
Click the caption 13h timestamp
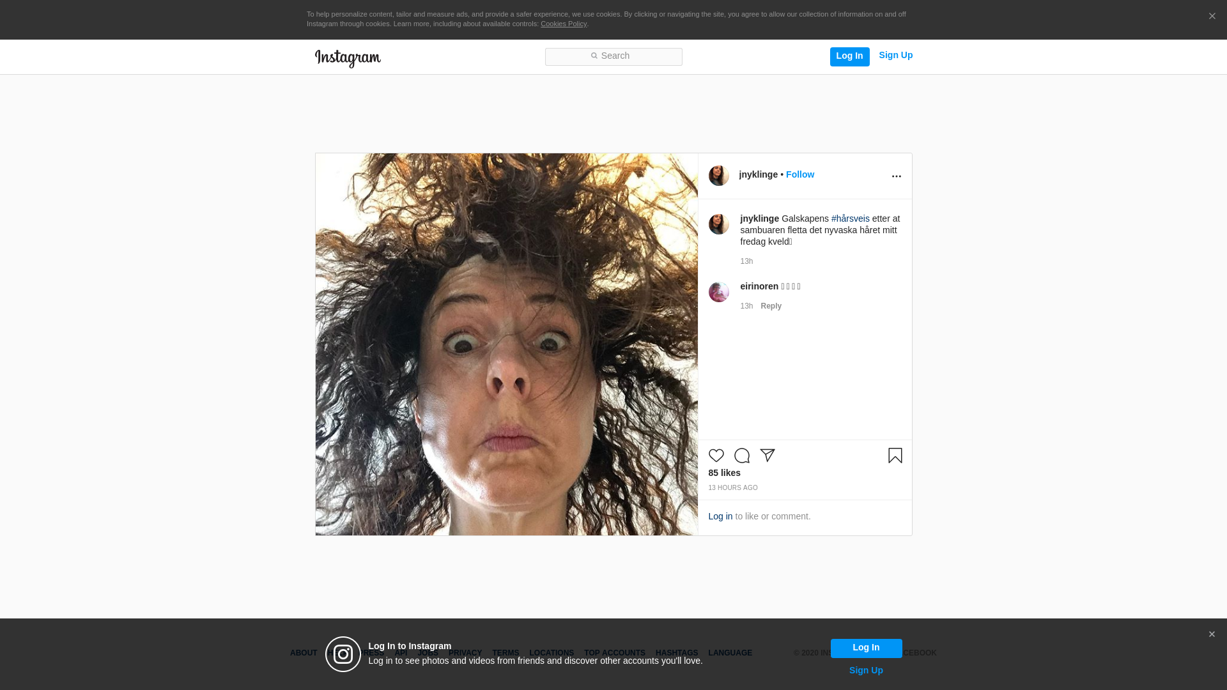(746, 261)
